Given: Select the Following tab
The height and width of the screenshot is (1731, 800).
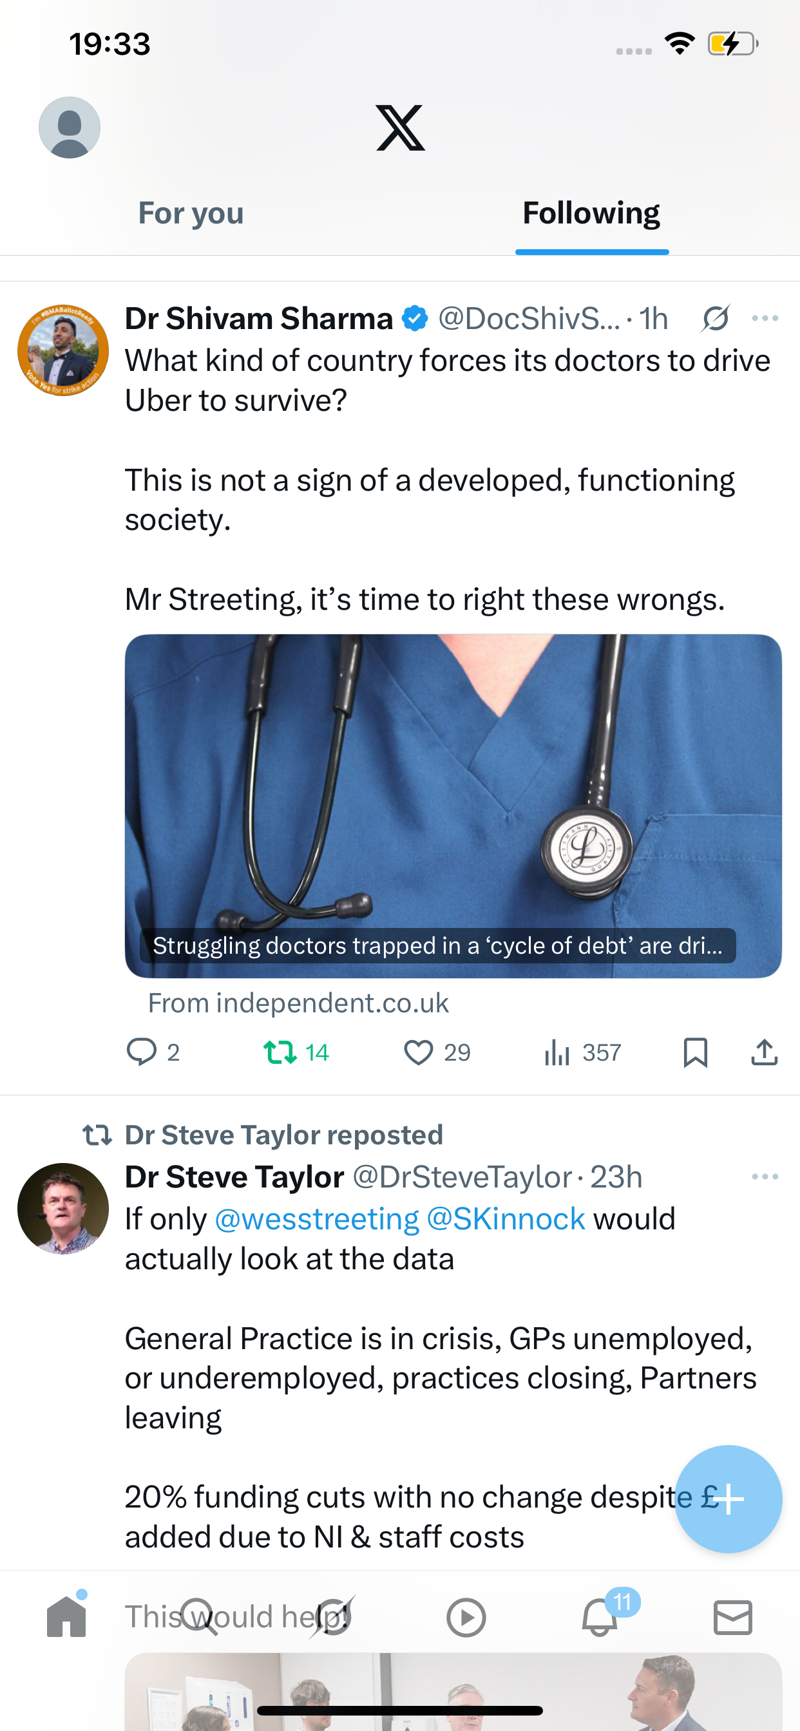Looking at the screenshot, I should pyautogui.click(x=591, y=214).
